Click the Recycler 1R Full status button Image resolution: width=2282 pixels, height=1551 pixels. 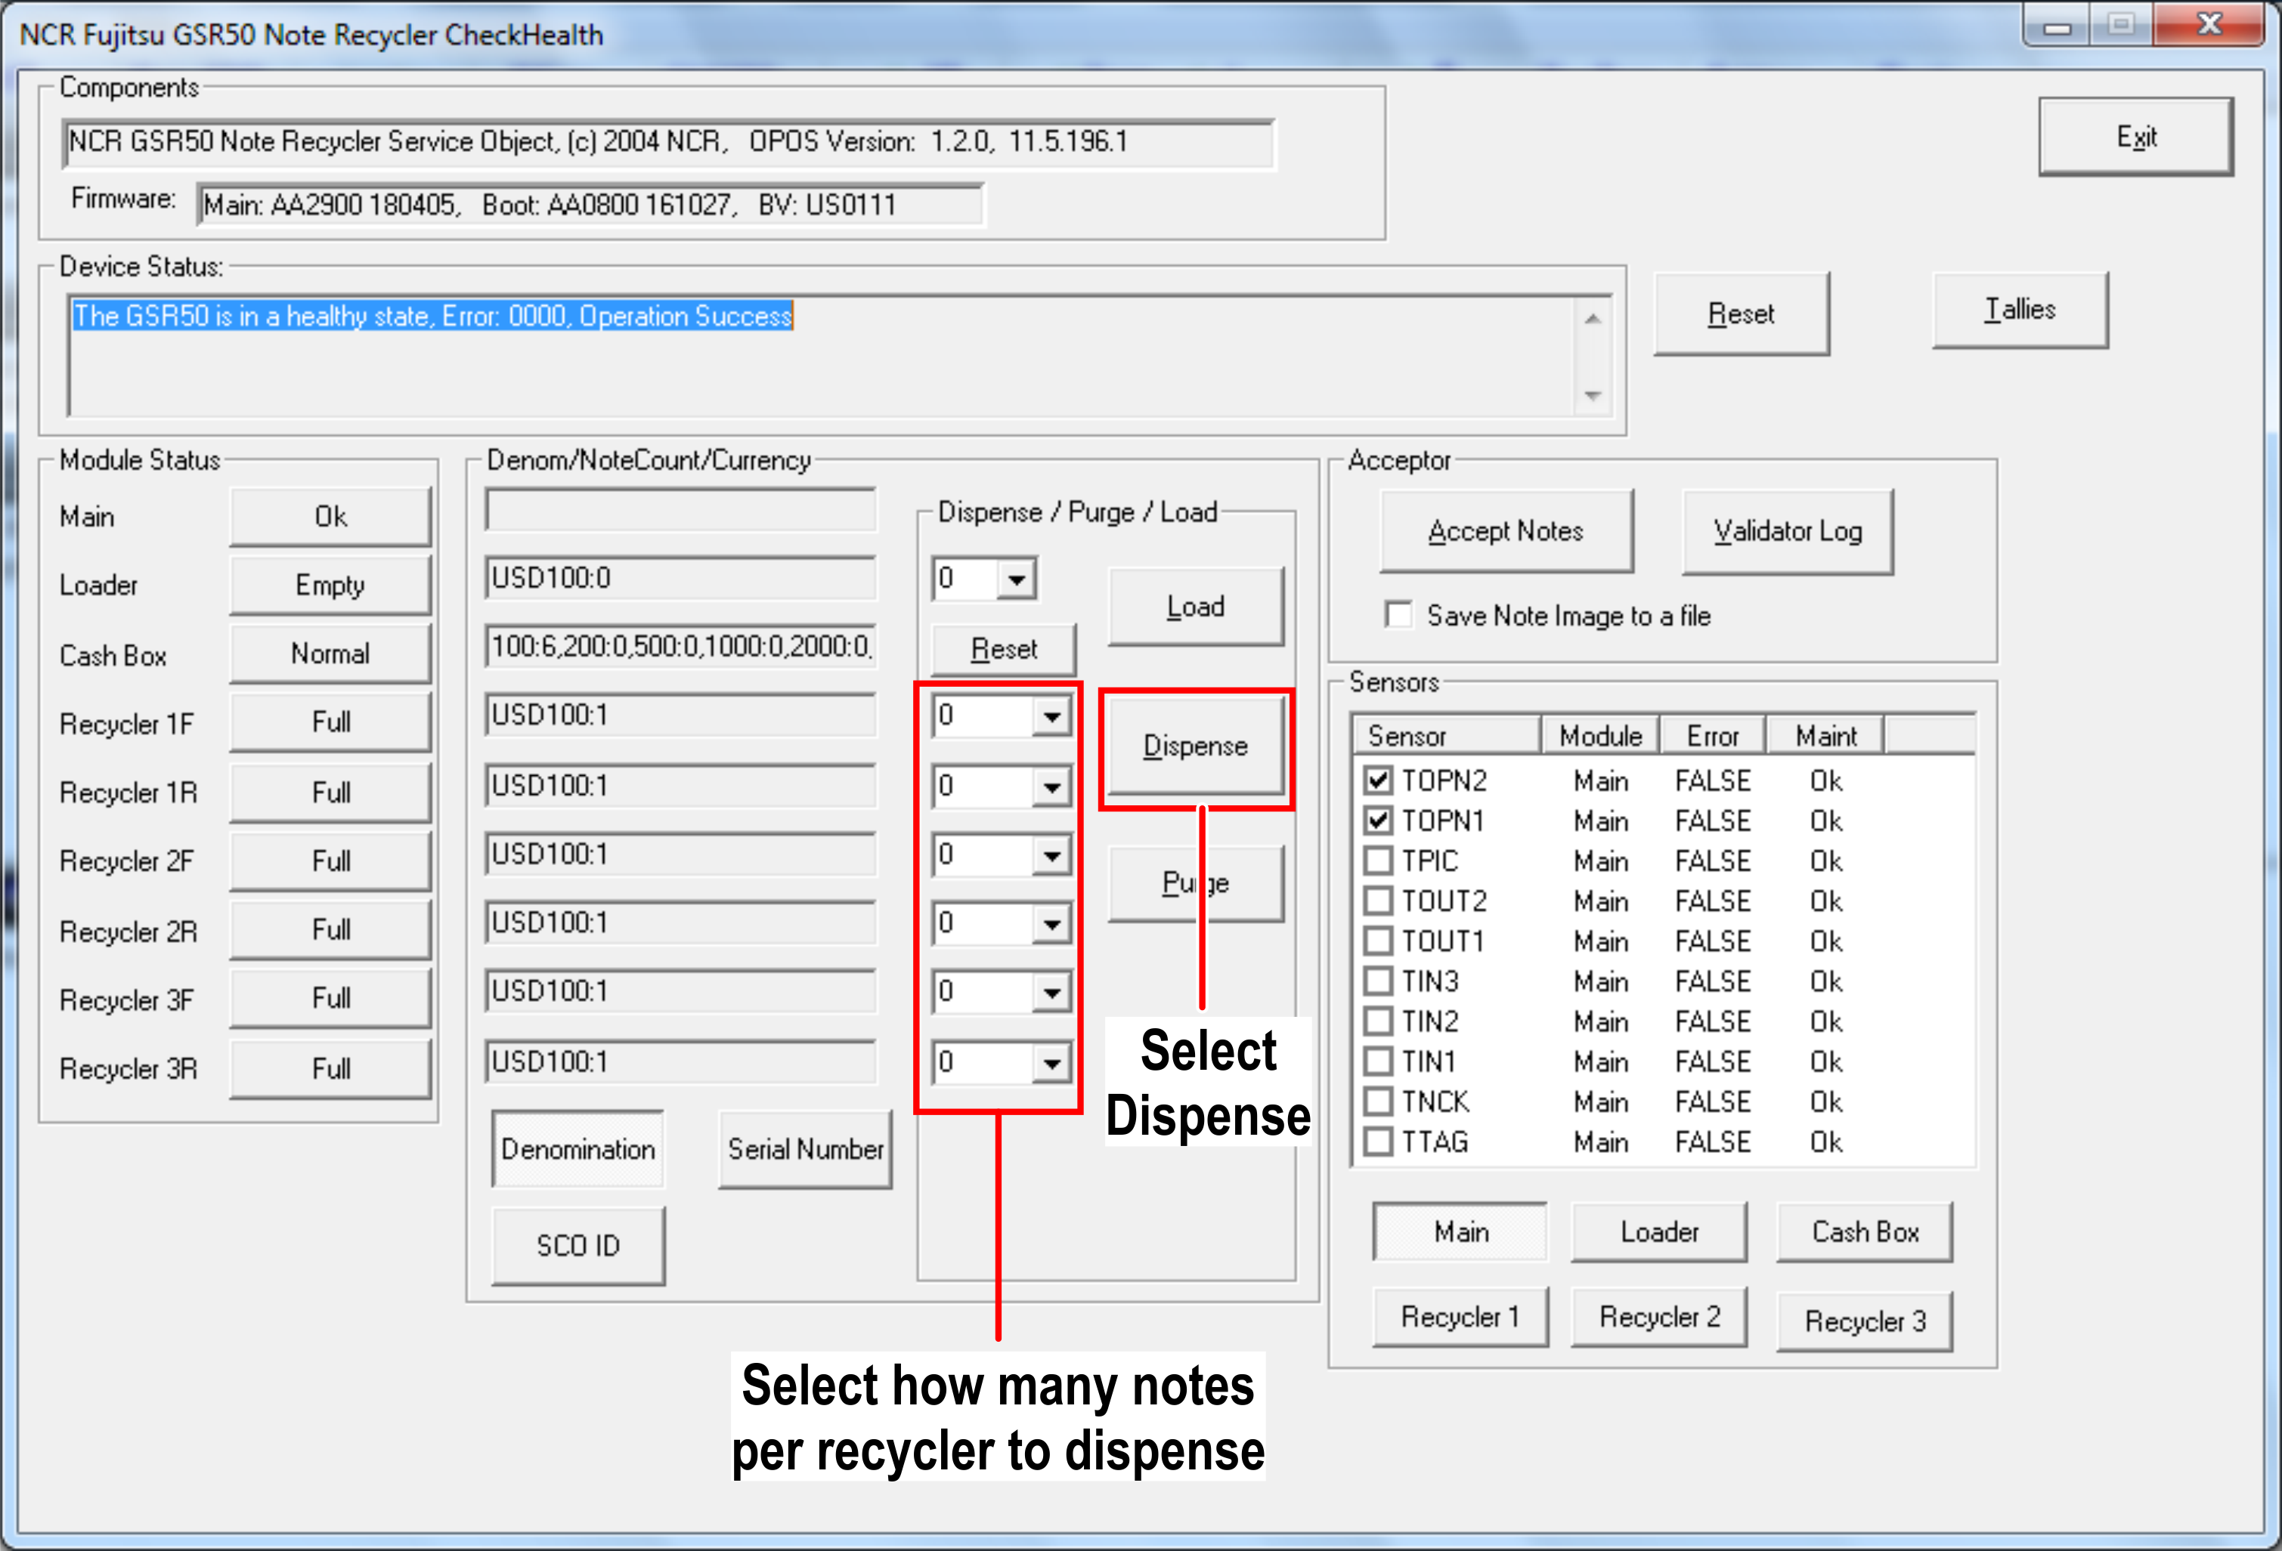(x=330, y=792)
